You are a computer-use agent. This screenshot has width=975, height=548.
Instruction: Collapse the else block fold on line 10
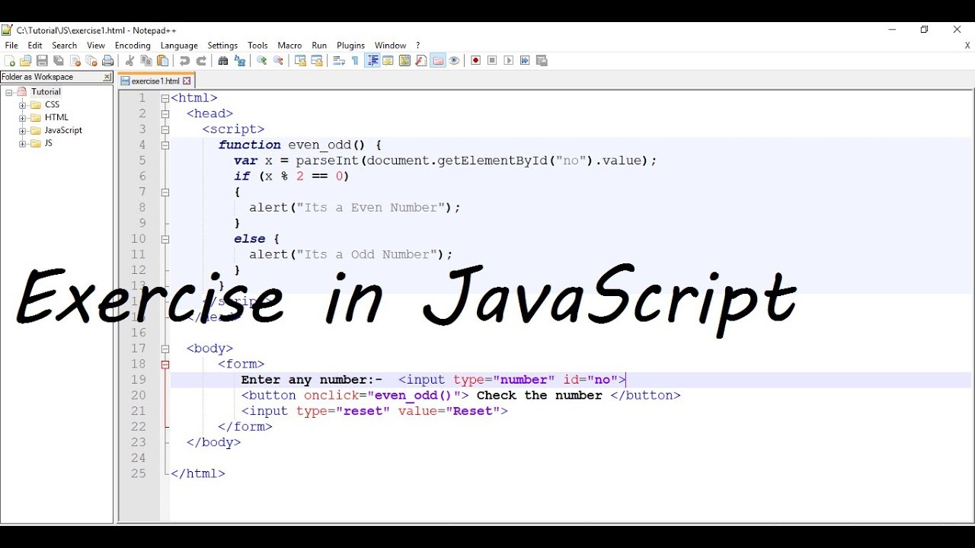(165, 239)
